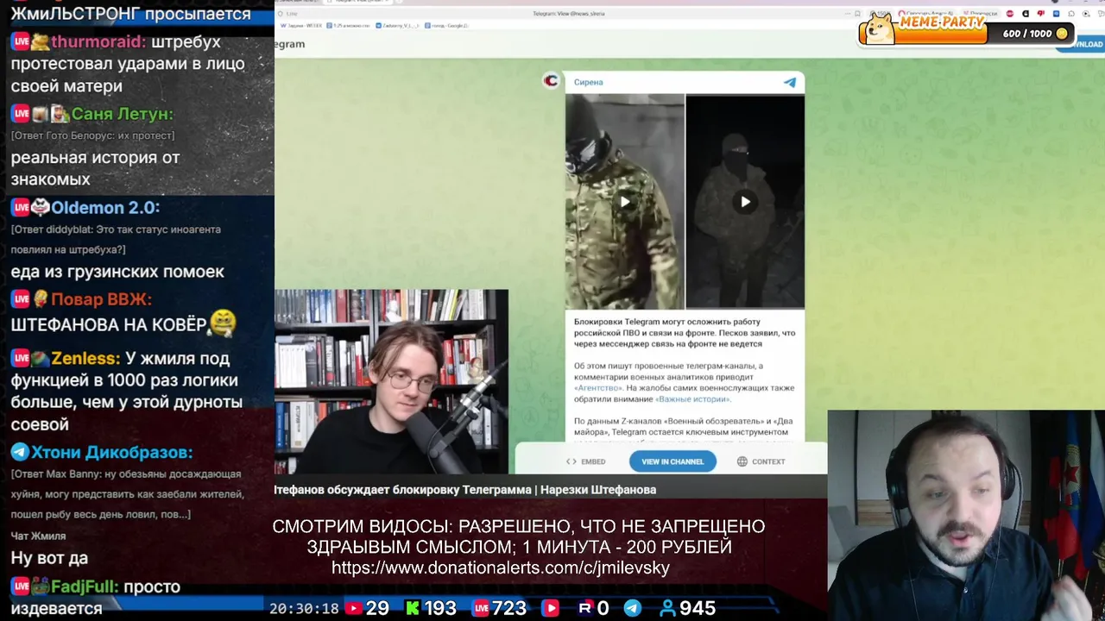Click the gold coin in Meme Party widget
Screen dimensions: 1105x621
[1062, 34]
